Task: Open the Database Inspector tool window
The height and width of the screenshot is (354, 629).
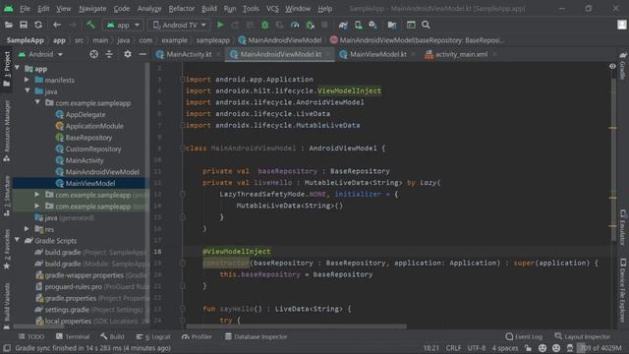Action: point(256,336)
